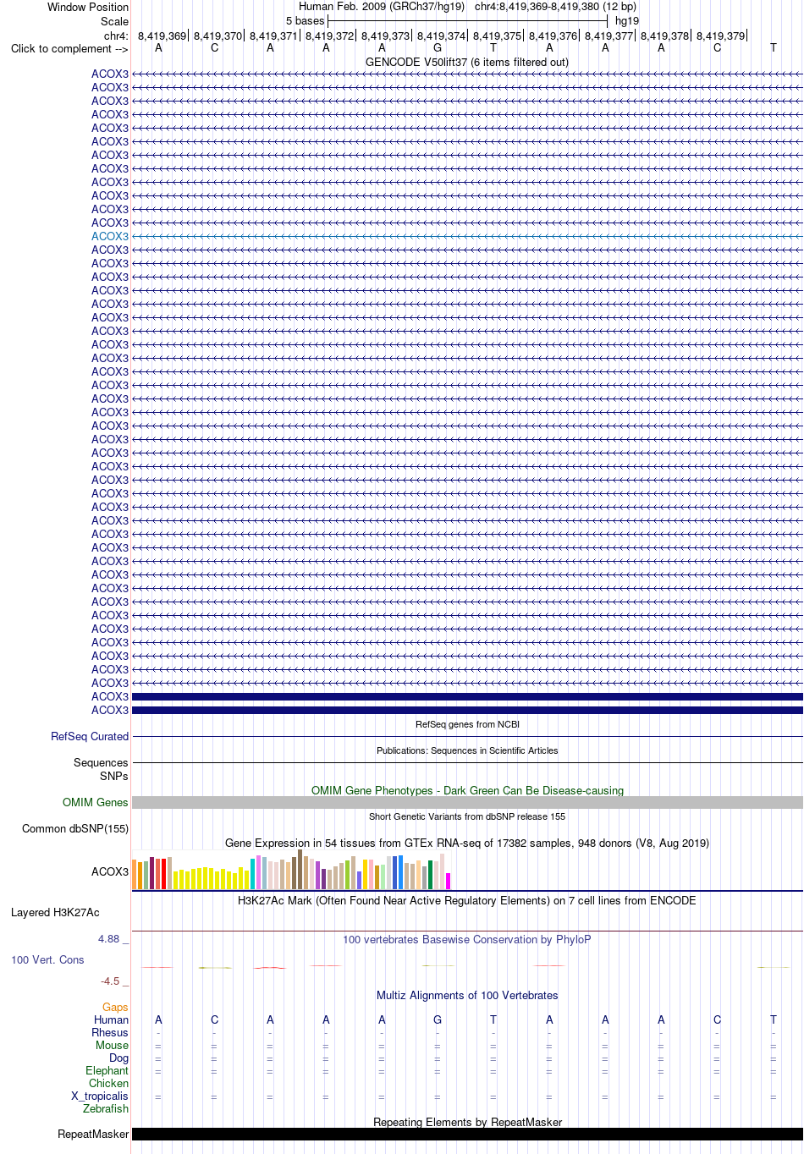Open the RefSeq Curated track label
Viewport: 804px width, 1154px height.
tap(90, 737)
